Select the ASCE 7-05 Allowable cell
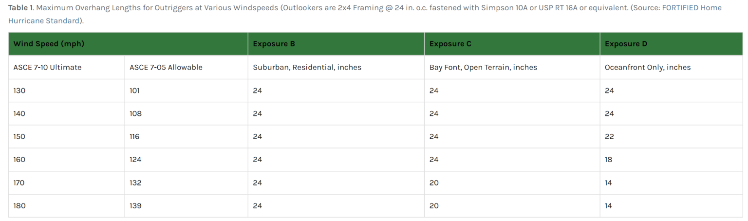Screen dimensions: 748x221 coord(166,67)
